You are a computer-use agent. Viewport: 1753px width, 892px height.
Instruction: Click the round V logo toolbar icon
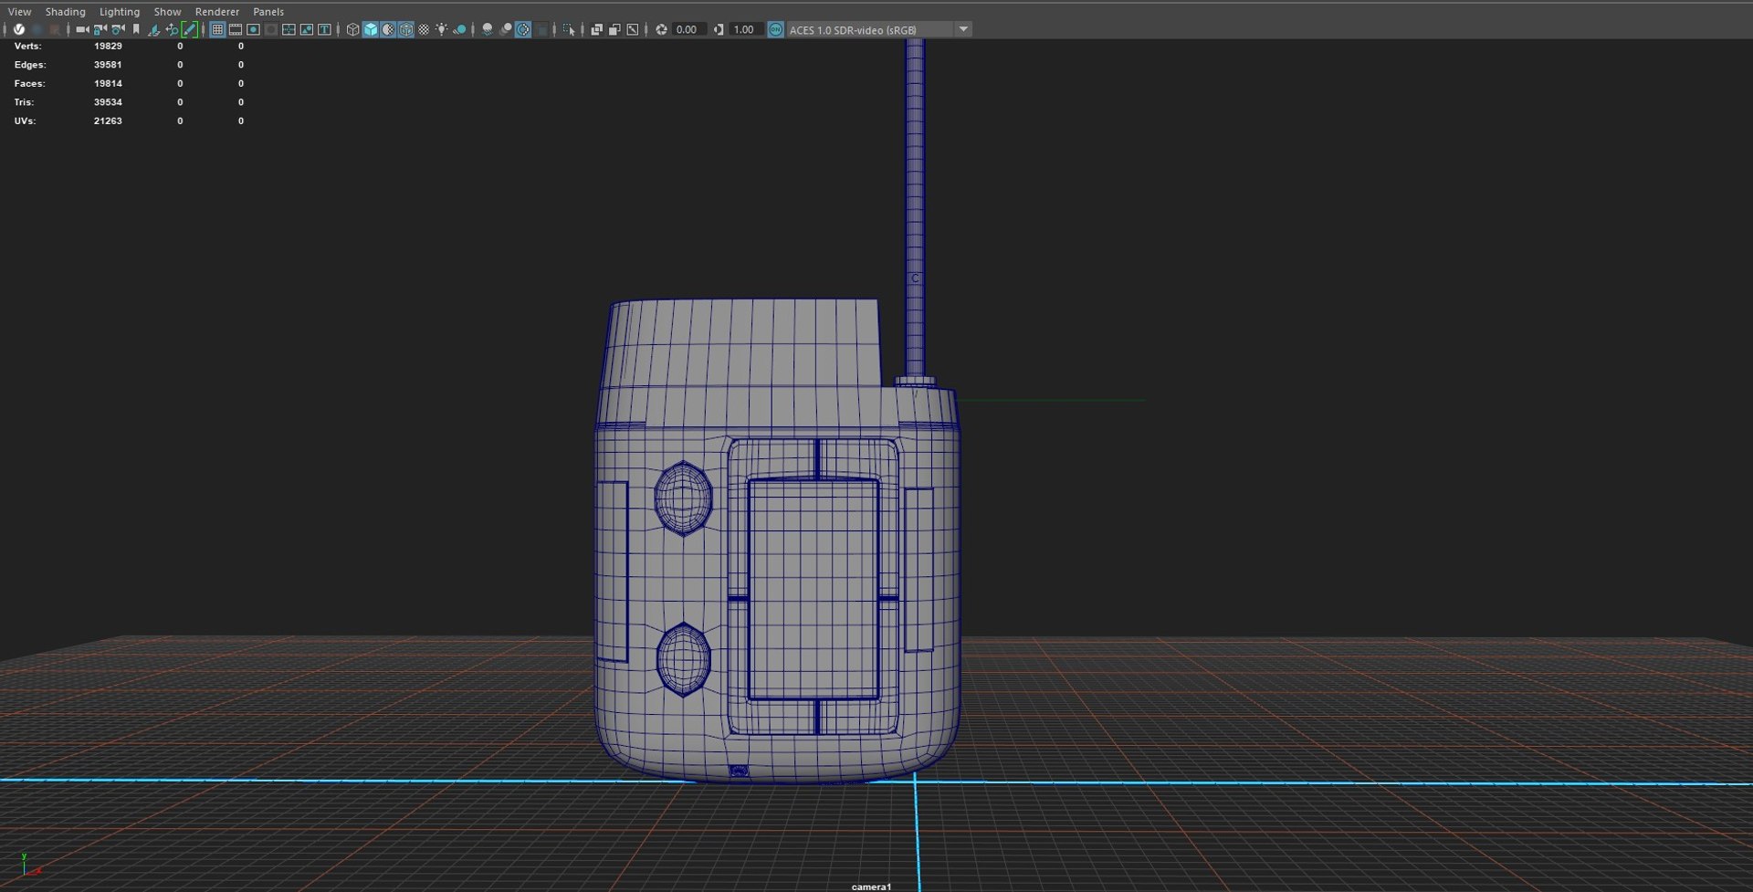tap(19, 29)
